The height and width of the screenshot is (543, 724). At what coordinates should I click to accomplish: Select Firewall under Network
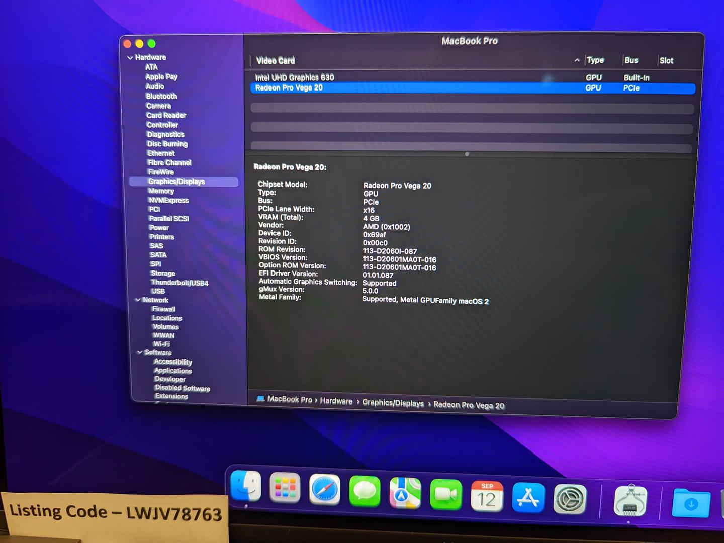tap(164, 309)
